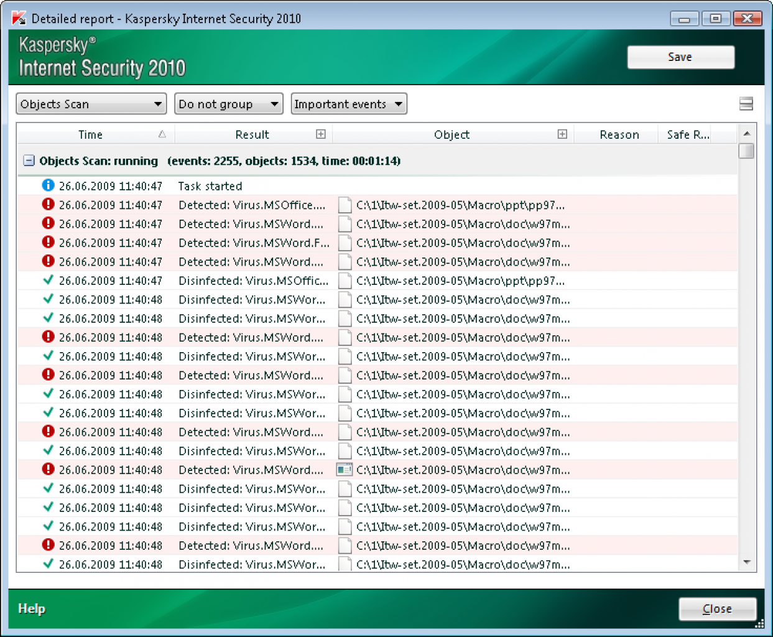Select the Detected: Virus.MSWord.F... result text
The width and height of the screenshot is (773, 637).
click(254, 243)
